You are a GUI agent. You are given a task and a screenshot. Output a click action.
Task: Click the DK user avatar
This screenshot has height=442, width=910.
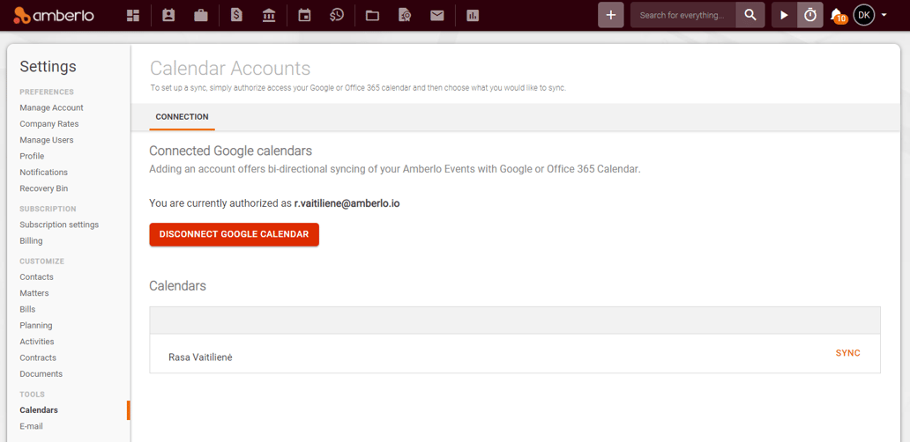pos(863,15)
